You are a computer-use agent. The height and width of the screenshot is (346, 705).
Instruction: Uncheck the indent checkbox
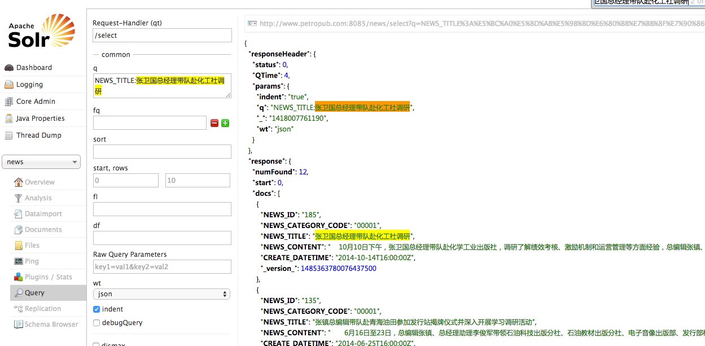point(97,309)
